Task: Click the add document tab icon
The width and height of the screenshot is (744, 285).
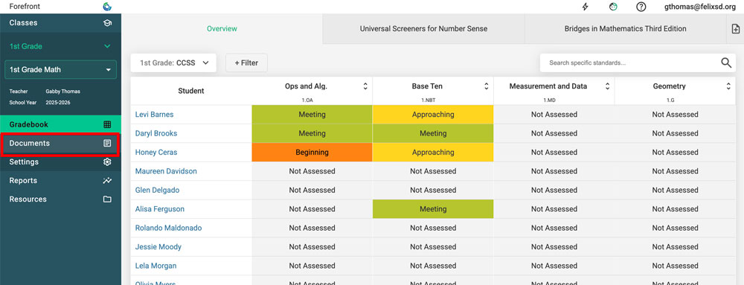Action: tap(735, 28)
